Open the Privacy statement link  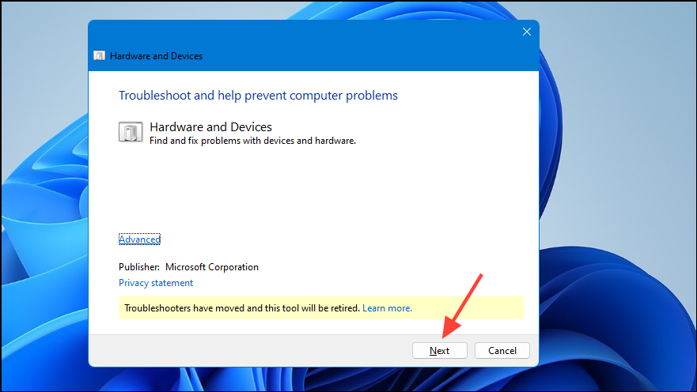pos(156,283)
